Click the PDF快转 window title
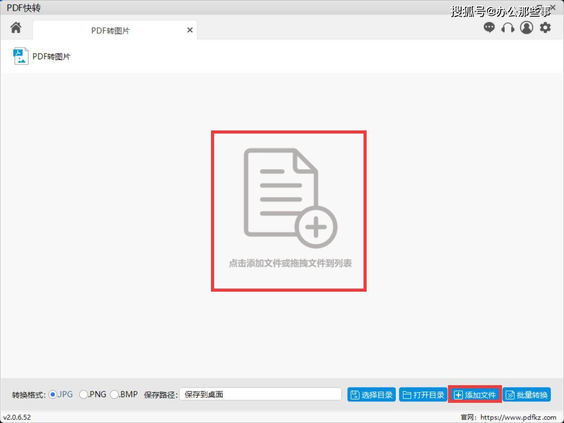The width and height of the screenshot is (564, 423). pyautogui.click(x=24, y=8)
